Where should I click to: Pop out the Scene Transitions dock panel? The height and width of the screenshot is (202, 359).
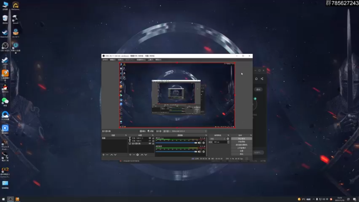click(228, 136)
